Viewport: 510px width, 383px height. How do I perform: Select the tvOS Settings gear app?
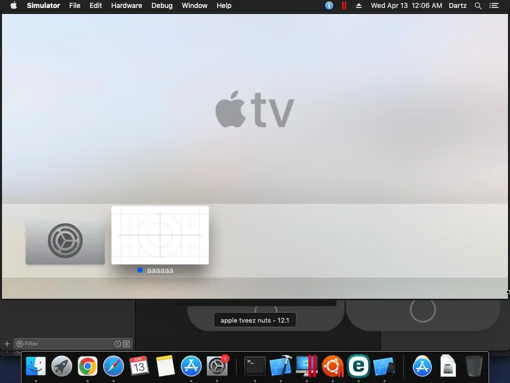(x=65, y=241)
